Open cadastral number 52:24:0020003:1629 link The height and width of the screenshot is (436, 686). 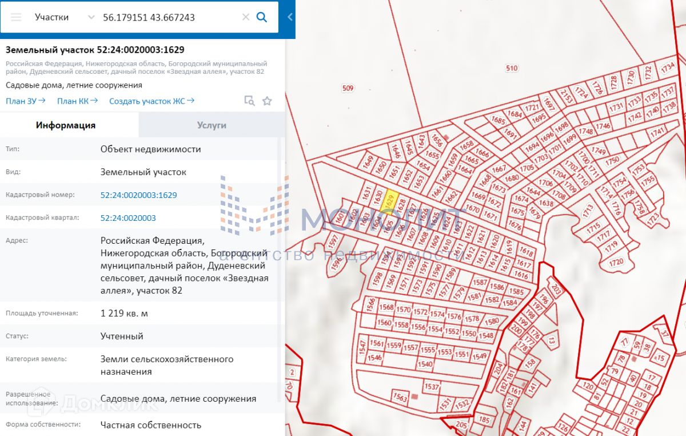[138, 195]
